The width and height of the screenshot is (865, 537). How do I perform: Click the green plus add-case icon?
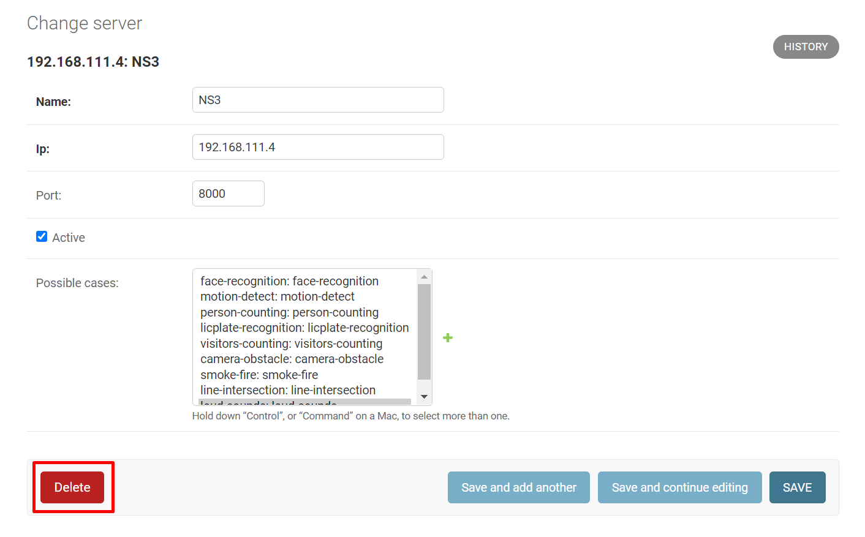pos(448,337)
